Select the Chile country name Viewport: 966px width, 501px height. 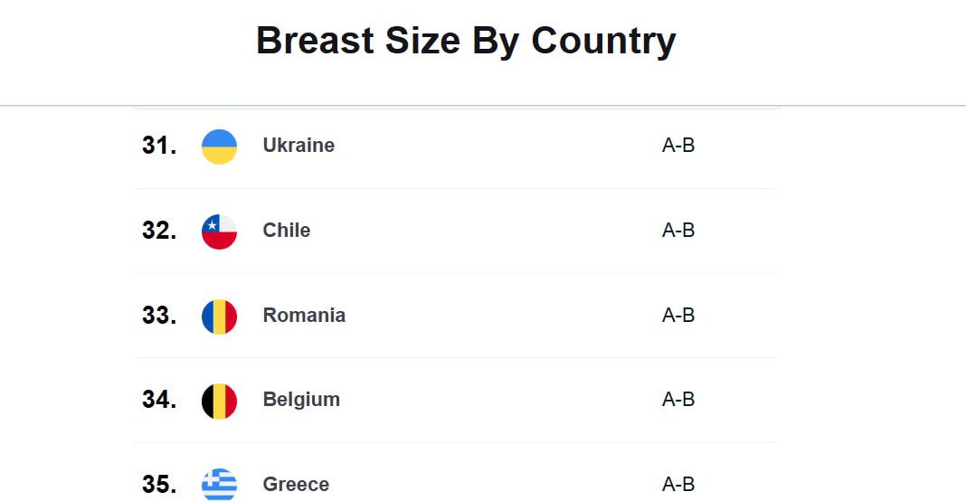pyautogui.click(x=287, y=231)
